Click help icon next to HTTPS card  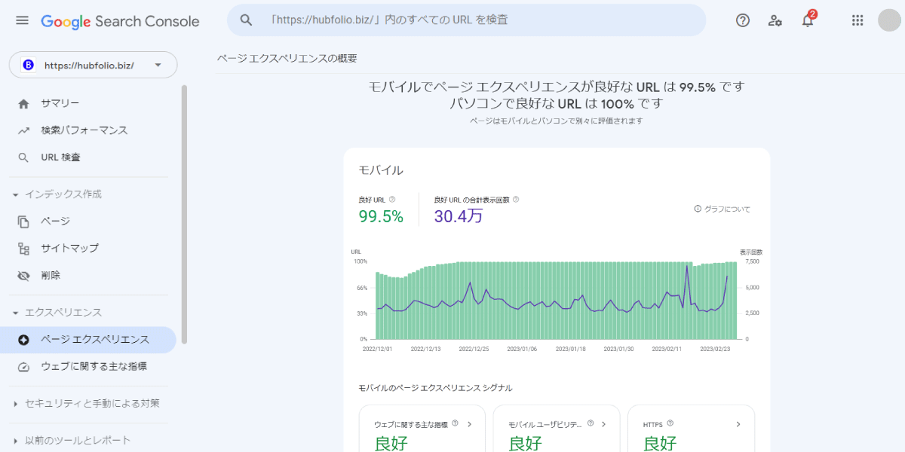670,424
